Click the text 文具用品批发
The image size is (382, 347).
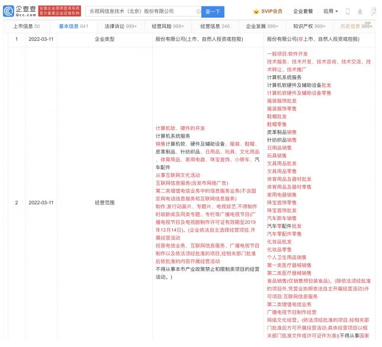pyautogui.click(x=282, y=163)
